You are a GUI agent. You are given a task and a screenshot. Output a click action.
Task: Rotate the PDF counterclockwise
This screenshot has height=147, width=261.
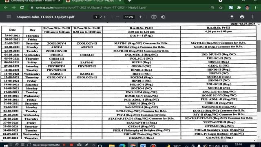point(163,17)
